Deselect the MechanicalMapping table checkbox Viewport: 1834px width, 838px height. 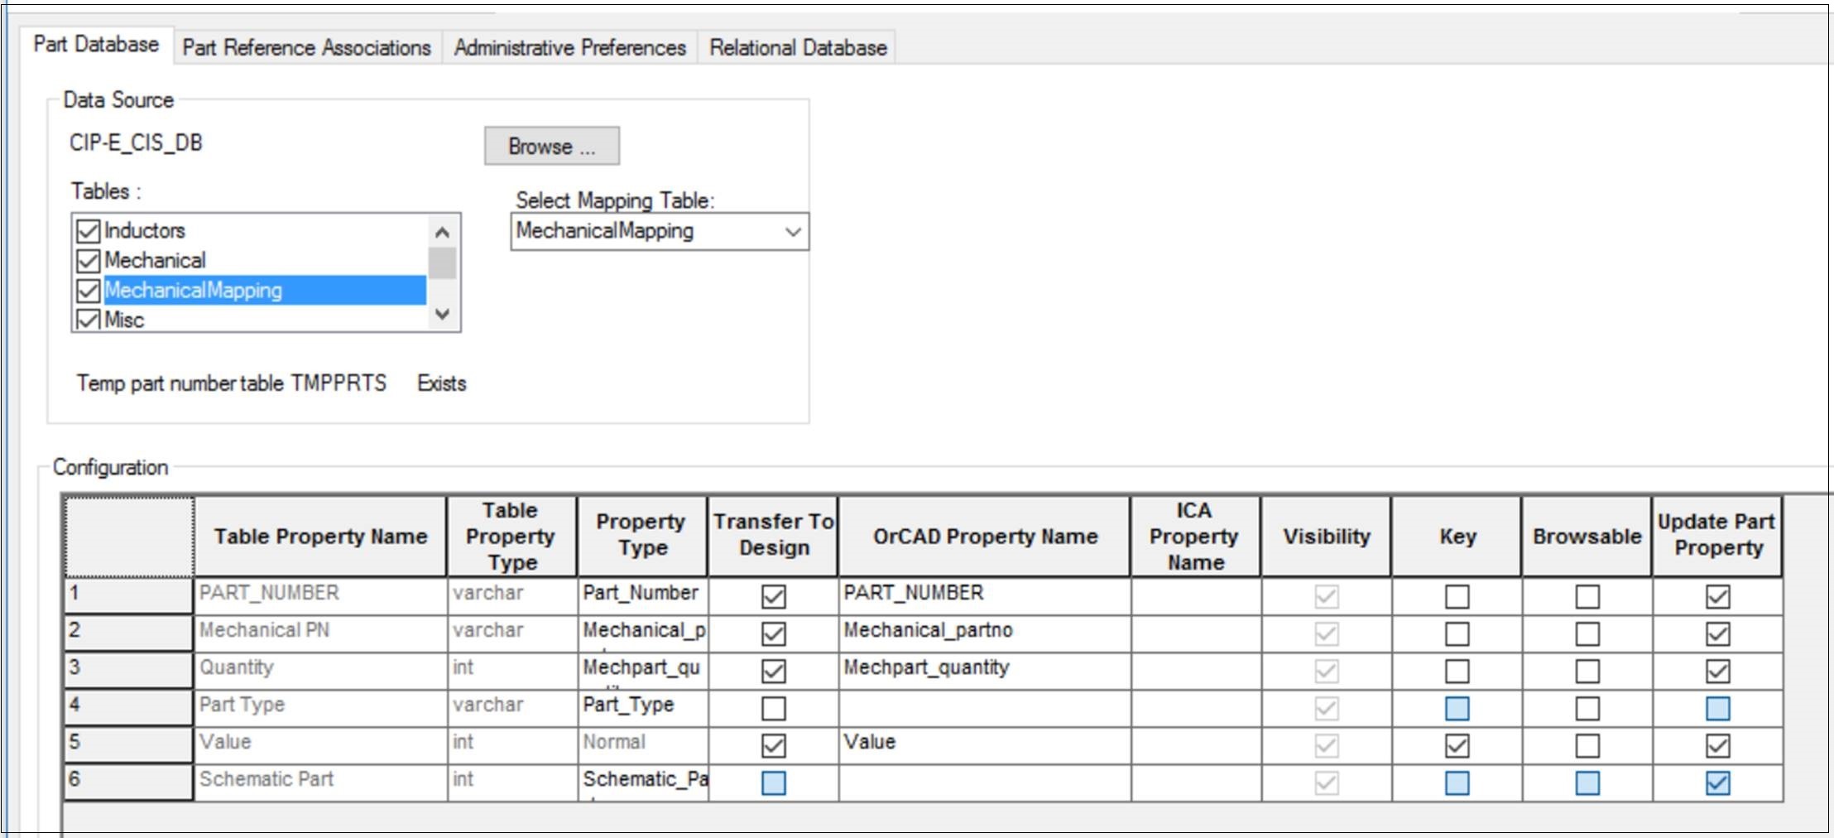coord(89,290)
